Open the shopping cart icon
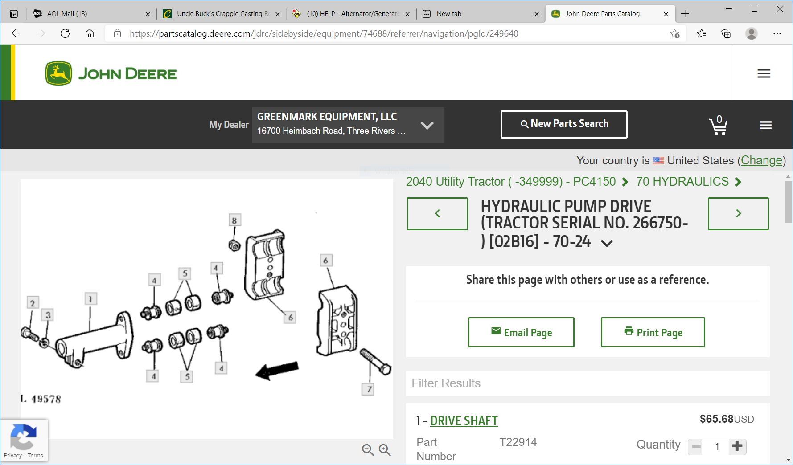Image resolution: width=793 pixels, height=465 pixels. click(x=718, y=126)
